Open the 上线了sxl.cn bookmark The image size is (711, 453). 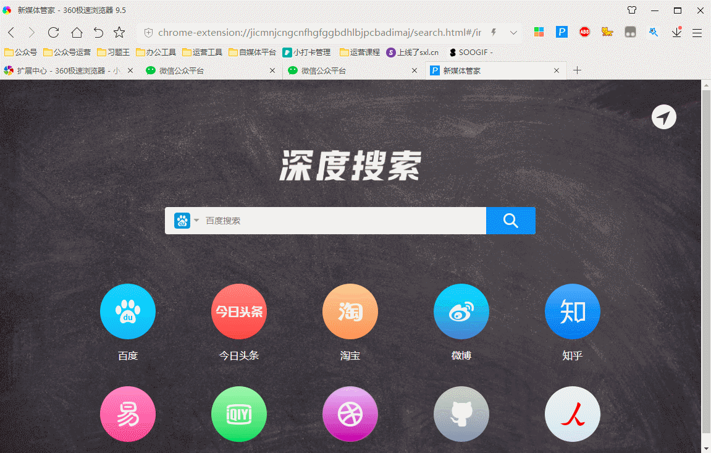click(413, 52)
